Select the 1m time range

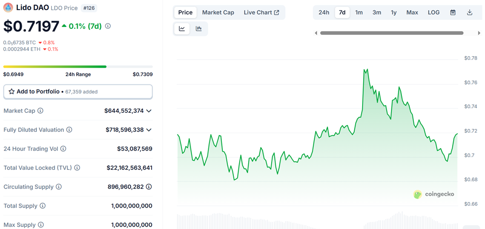359,12
